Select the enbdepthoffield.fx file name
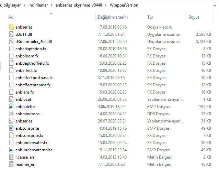Screen dimensions: 219x172 click(x=32, y=63)
